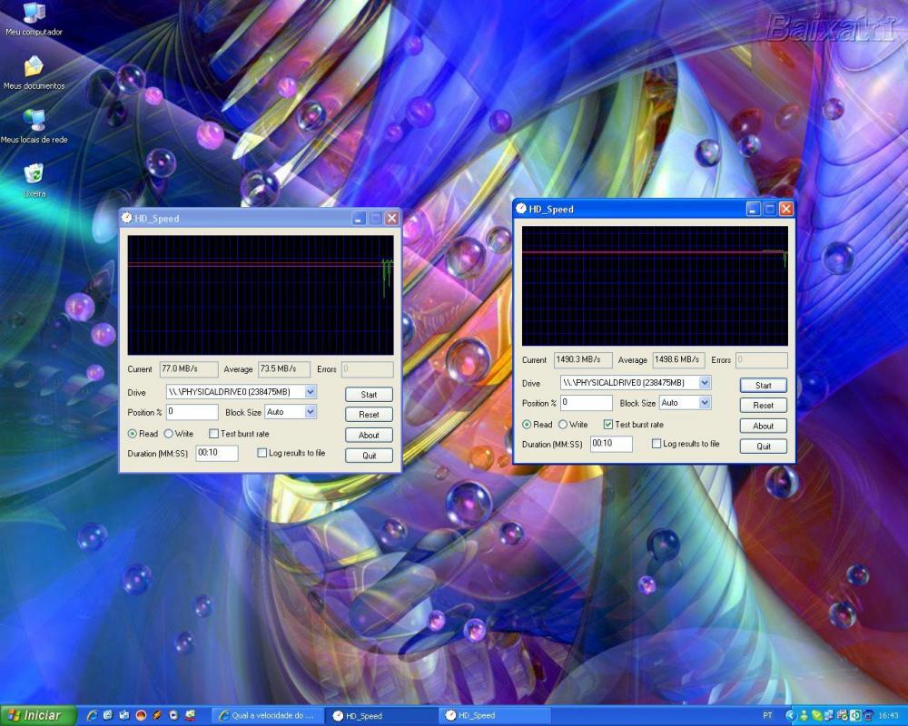Viewport: 908px width, 726px height.
Task: Switch to the 'Qual a velocidade do...' taskbar item
Action: click(268, 715)
